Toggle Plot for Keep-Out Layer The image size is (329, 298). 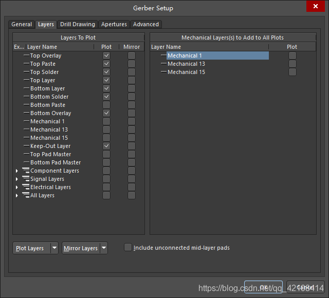pos(106,146)
